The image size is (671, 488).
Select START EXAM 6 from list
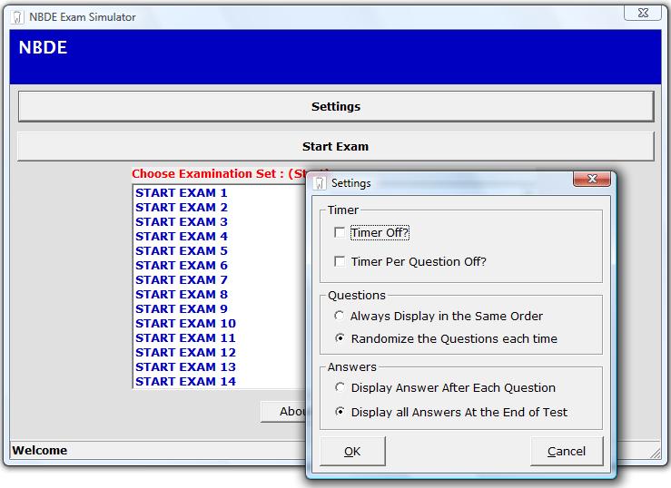click(x=182, y=266)
